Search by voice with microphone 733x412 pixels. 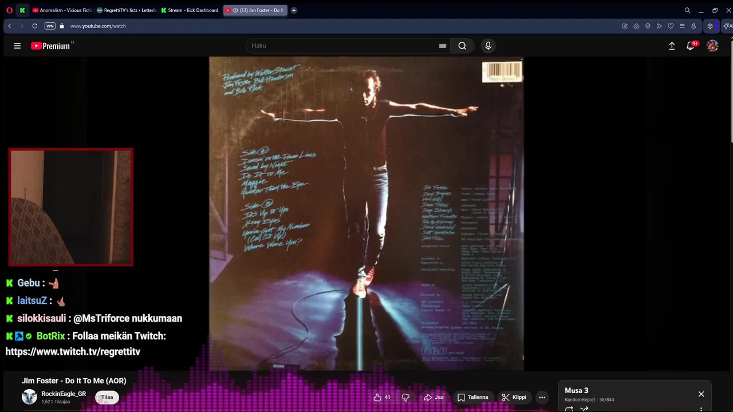pos(488,46)
